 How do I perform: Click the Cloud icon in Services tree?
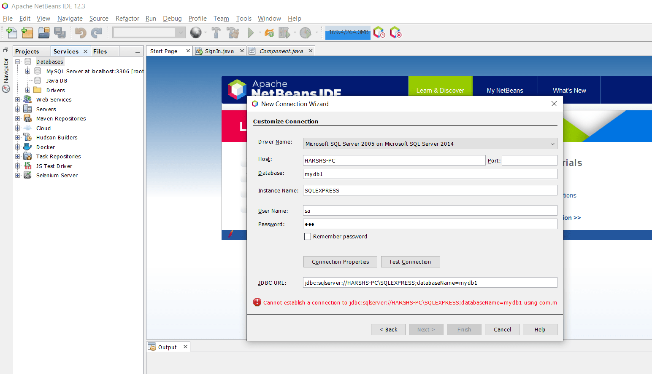pyautogui.click(x=27, y=128)
